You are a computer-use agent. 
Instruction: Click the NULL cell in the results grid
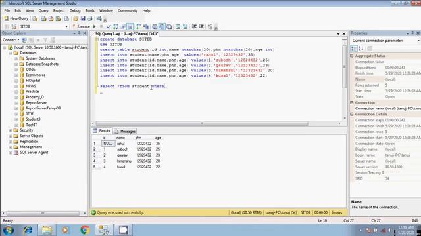point(108,144)
